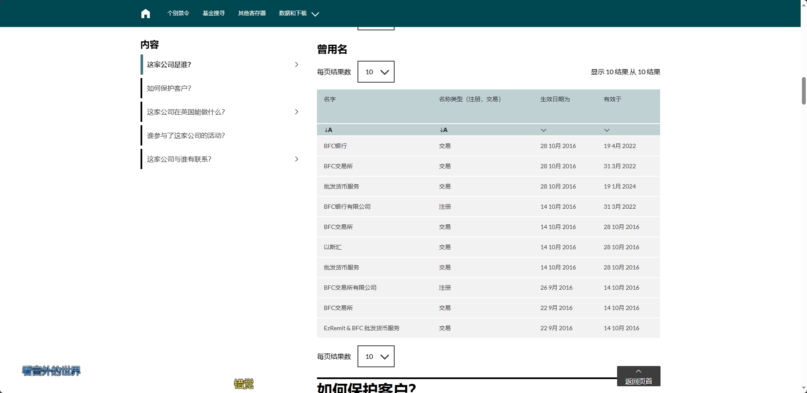
Task: Click the 有效于 column header
Action: [612, 99]
